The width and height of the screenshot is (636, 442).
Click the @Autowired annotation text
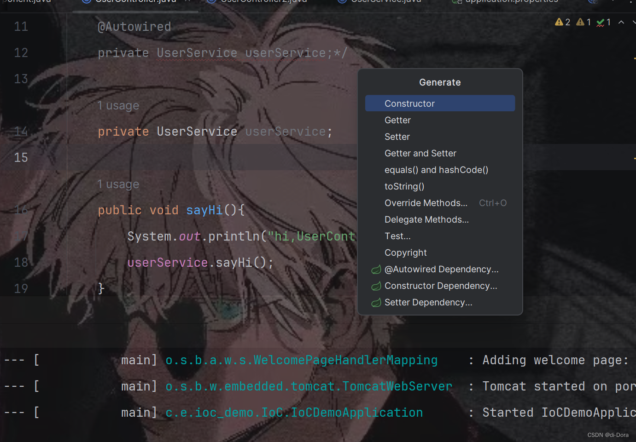(134, 27)
